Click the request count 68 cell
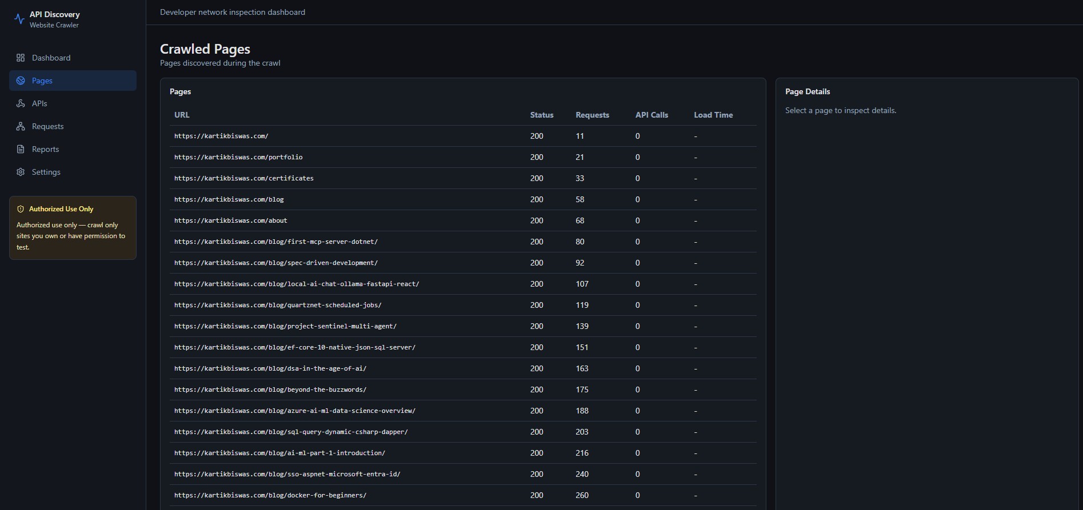1083x510 pixels. click(580, 220)
